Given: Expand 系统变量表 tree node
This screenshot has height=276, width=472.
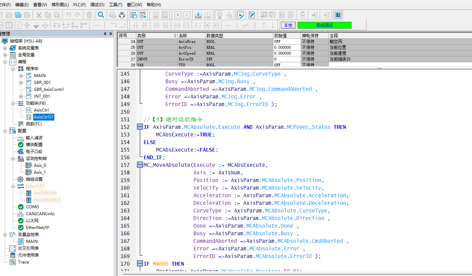Looking at the screenshot, I should point(5,48).
